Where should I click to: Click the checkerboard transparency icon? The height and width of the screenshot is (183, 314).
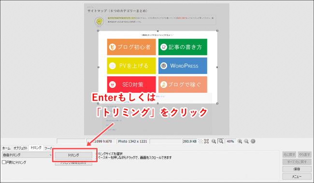[200, 141]
